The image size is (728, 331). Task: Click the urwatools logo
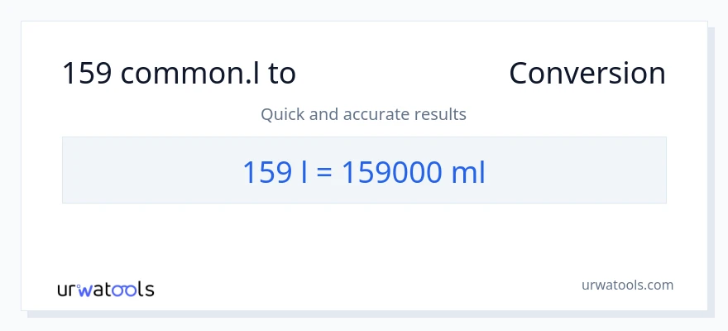tap(106, 289)
